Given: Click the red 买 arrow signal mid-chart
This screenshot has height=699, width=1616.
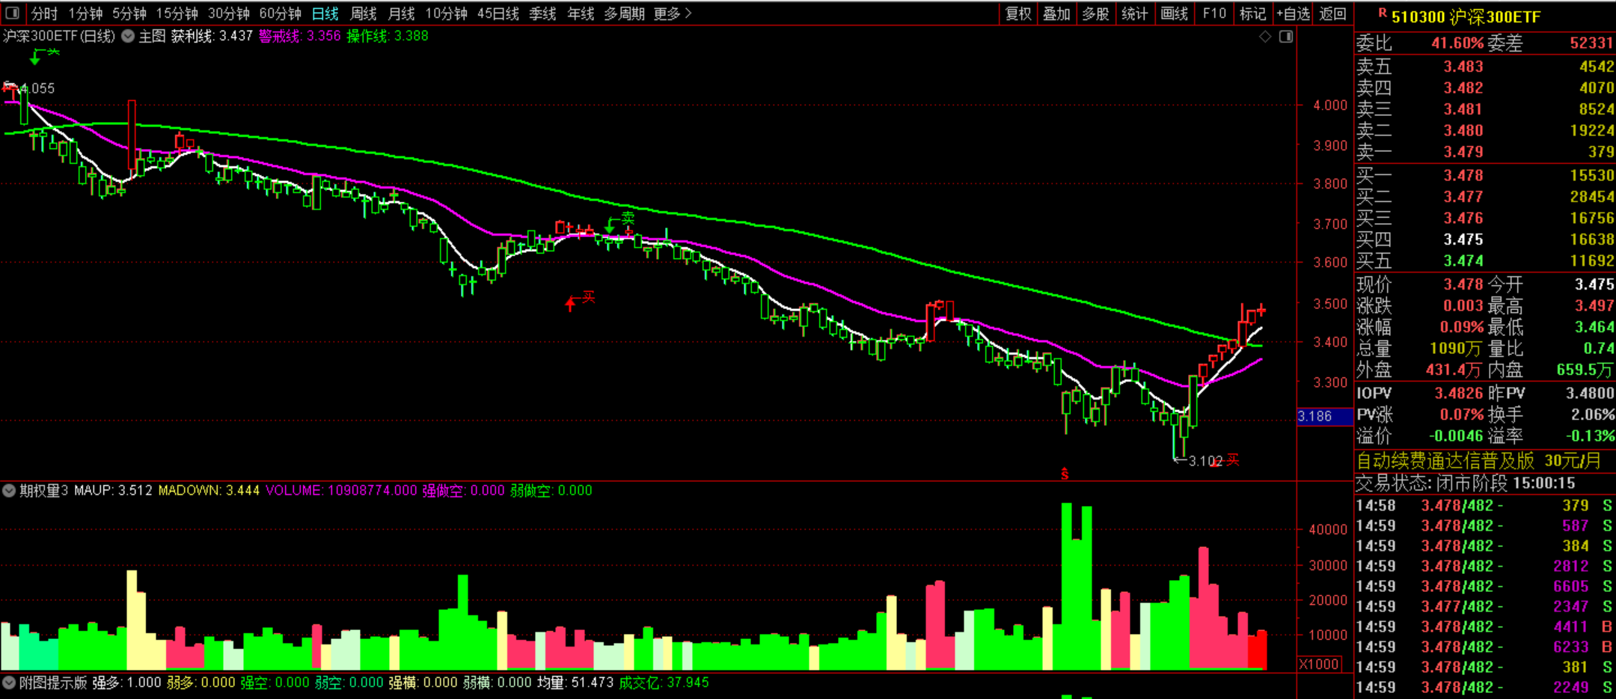Looking at the screenshot, I should point(572,302).
